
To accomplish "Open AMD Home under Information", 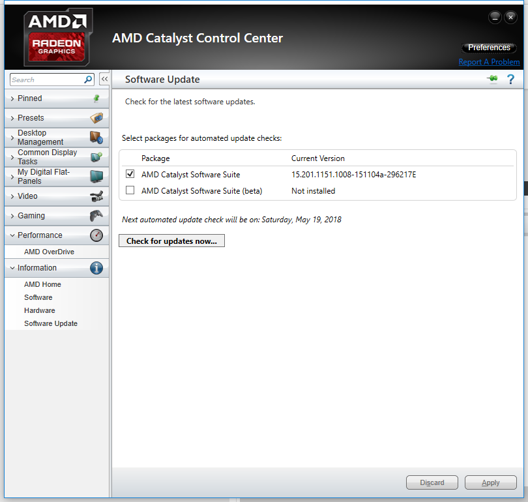I will tap(42, 284).
